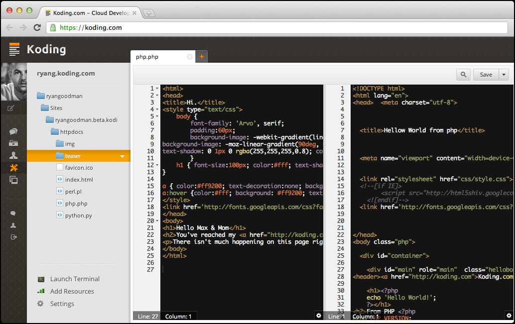The height and width of the screenshot is (324, 515).
Task: Go back in browser history
Action: pyautogui.click(x=9, y=27)
